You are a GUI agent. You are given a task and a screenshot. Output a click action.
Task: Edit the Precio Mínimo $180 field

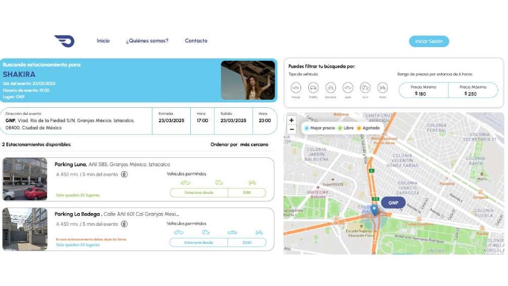point(424,91)
